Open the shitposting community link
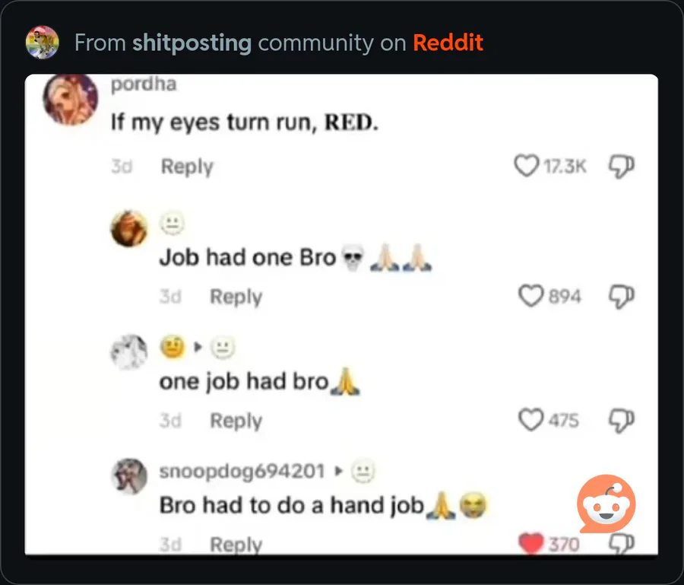684x585 pixels. (x=192, y=43)
